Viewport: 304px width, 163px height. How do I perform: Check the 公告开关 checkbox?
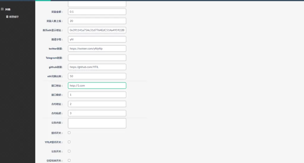[x=69, y=151]
